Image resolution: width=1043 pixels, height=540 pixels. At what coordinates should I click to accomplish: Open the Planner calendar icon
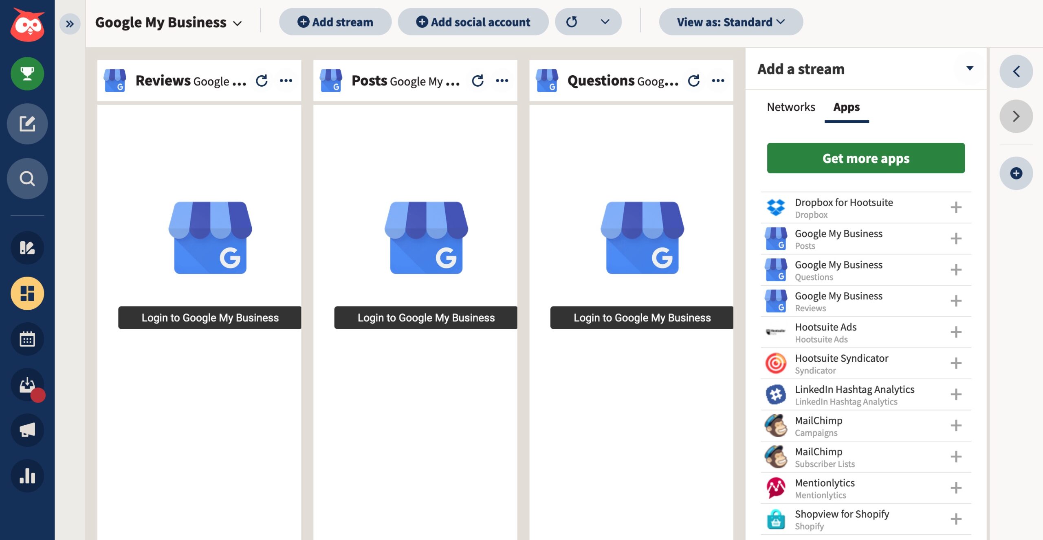27,339
